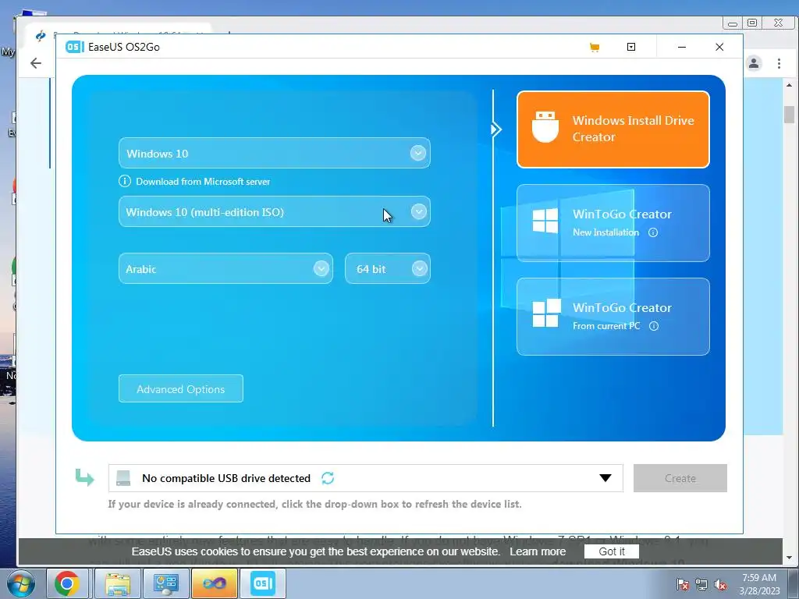Open the taskbar clock showing 7:59 AM
799x599 pixels.
[759, 583]
